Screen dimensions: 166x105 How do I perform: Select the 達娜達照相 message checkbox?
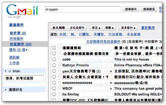pyautogui.click(x=54, y=48)
